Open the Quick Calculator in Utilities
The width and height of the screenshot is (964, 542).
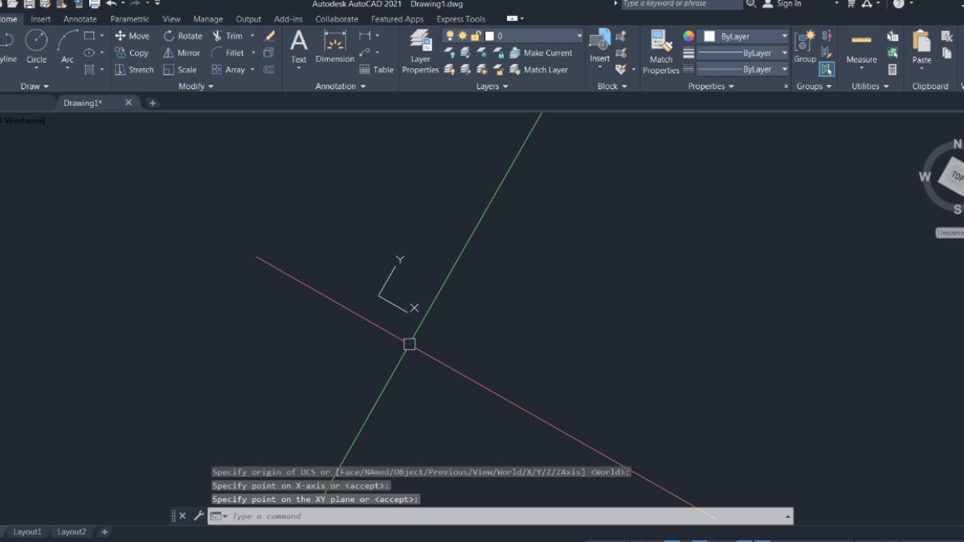point(892,69)
